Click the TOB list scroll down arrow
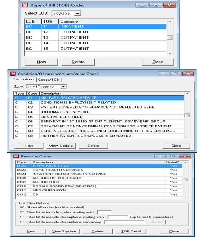Image resolution: width=203 pixels, height=239 pixels. (170, 53)
